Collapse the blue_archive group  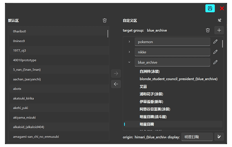click(129, 62)
